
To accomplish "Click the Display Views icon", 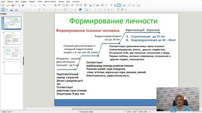I will (67, 5).
